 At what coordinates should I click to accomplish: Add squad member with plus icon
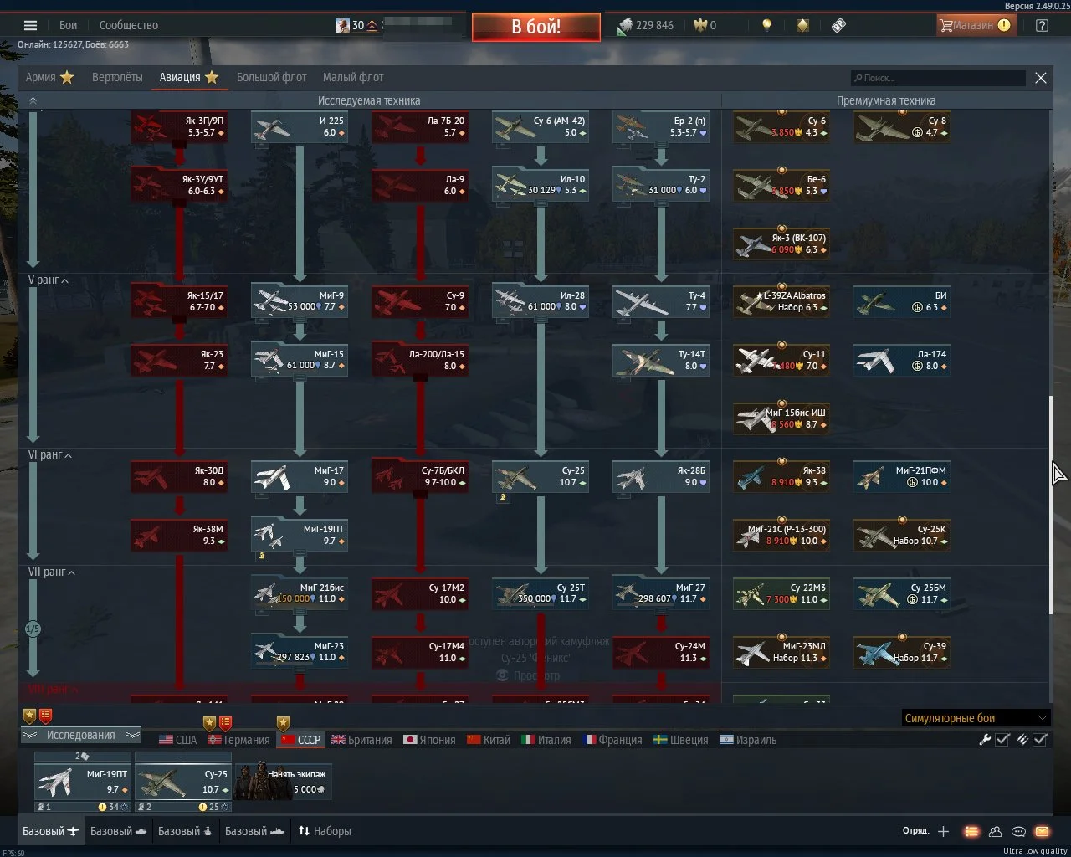pos(943,831)
